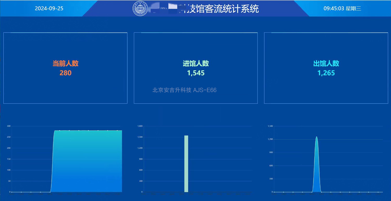391x201 pixels.
Task: Select the 进馆人数 label text
Action: pos(195,63)
